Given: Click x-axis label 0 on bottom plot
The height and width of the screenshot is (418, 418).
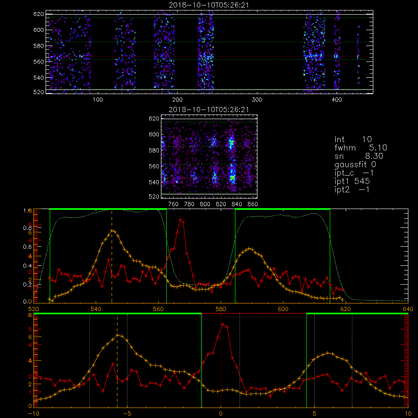Looking at the screenshot, I should (221, 414).
